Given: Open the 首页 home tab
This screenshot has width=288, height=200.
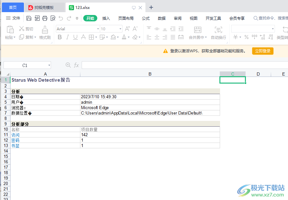Looking at the screenshot, I should (13, 7).
